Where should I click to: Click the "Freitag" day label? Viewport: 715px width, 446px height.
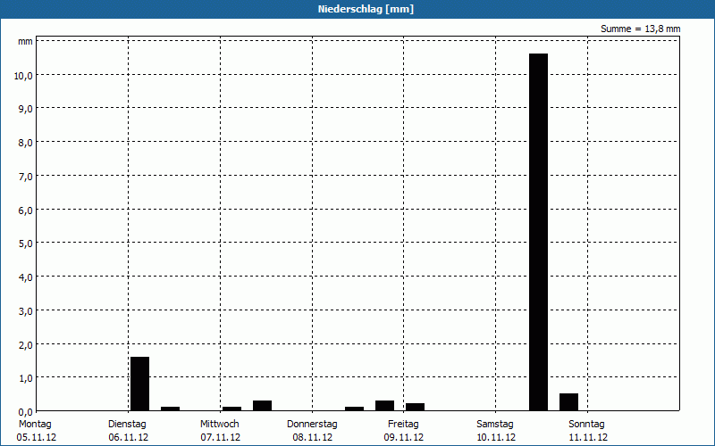(x=403, y=425)
